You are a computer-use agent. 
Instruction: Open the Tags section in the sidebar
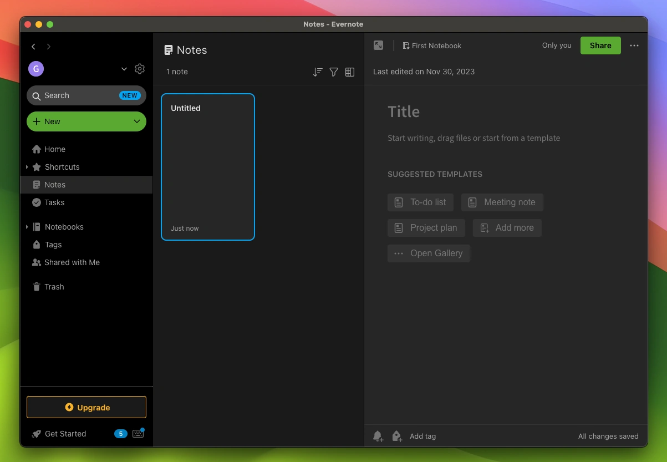click(53, 245)
